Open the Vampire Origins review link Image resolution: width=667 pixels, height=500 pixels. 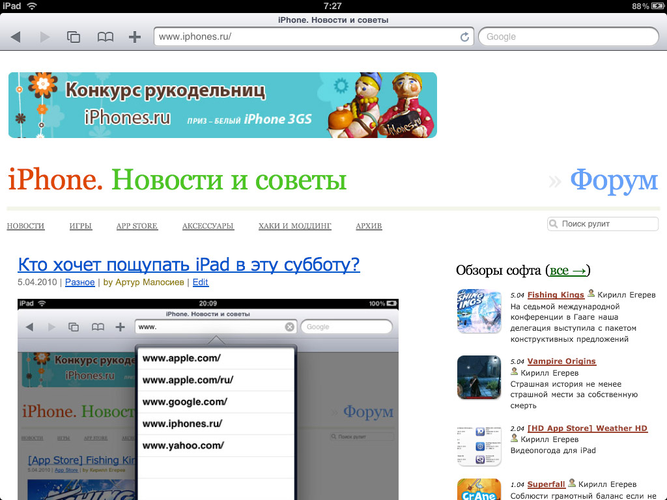pos(561,361)
